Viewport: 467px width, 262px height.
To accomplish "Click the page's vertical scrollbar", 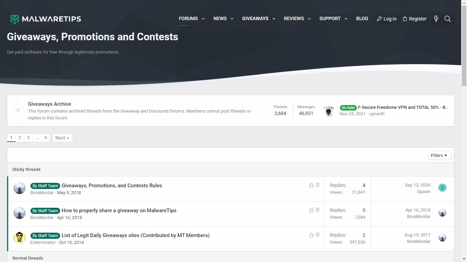I will (464, 131).
